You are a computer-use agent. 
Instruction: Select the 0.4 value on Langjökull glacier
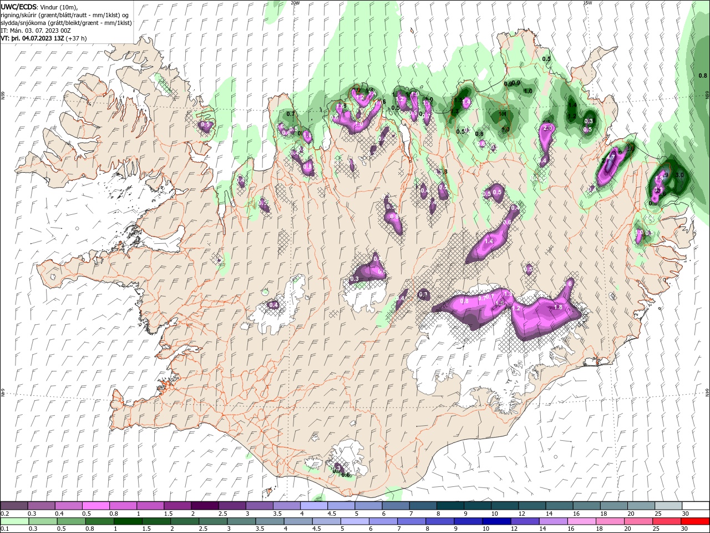point(273,305)
